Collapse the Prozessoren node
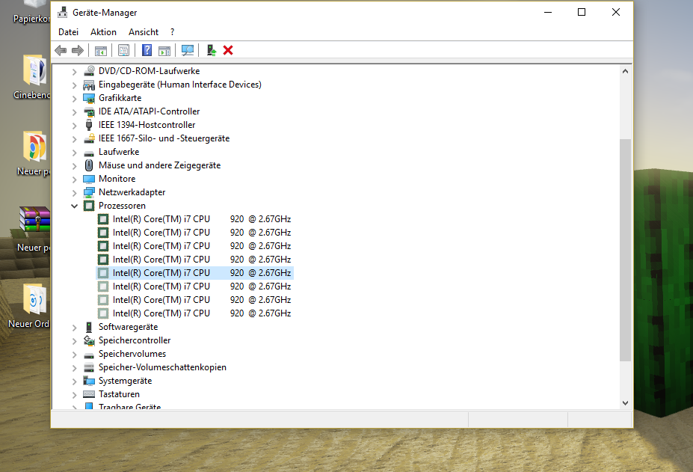 pyautogui.click(x=75, y=206)
